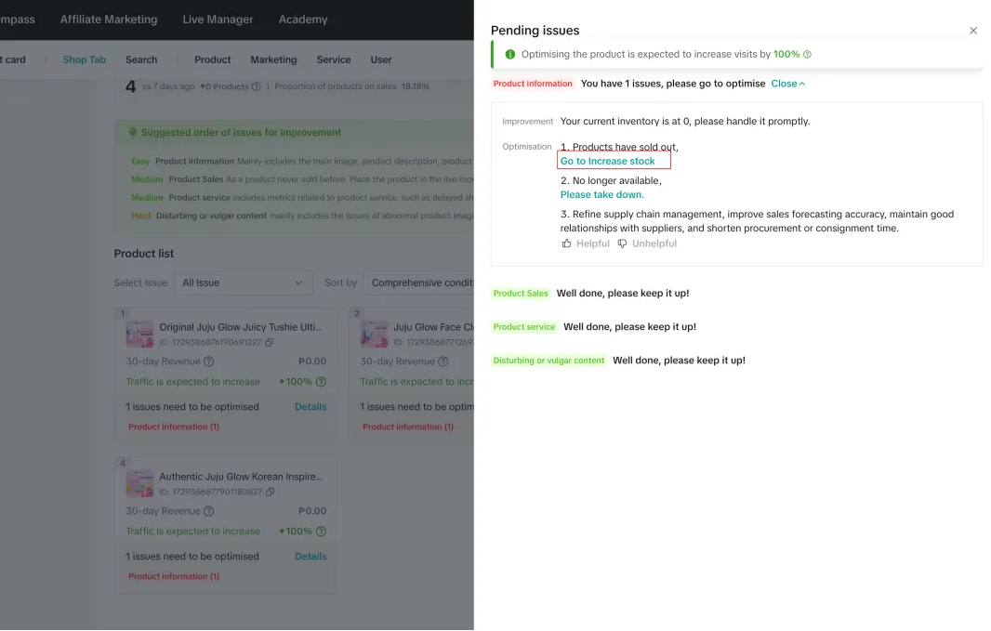Click Product information (1) under Original Juju
Screen dimensions: 991x631
[174, 427]
